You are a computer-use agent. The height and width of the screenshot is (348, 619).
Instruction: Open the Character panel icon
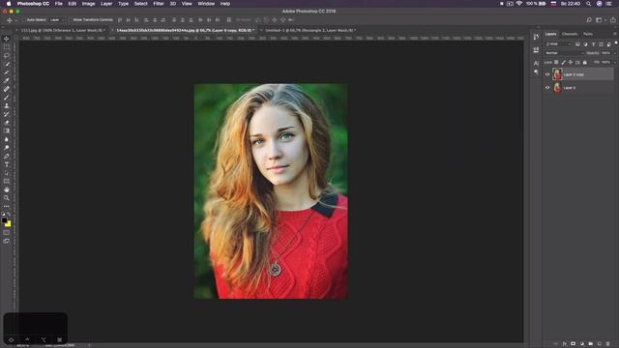tap(536, 63)
